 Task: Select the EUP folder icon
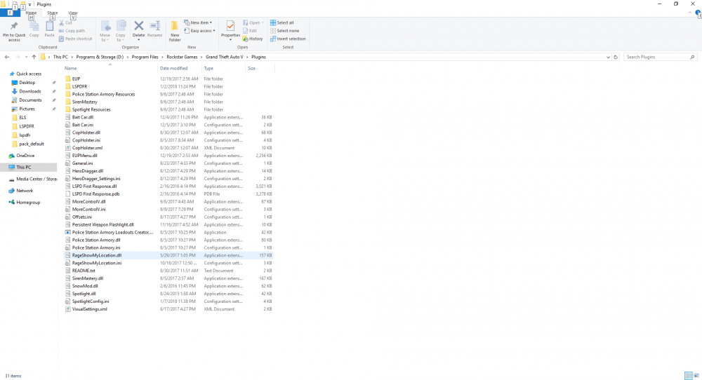pos(68,79)
